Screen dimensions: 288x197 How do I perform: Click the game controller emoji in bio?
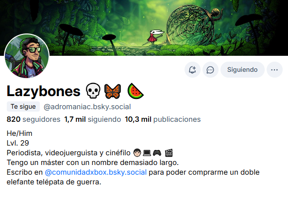point(157,153)
